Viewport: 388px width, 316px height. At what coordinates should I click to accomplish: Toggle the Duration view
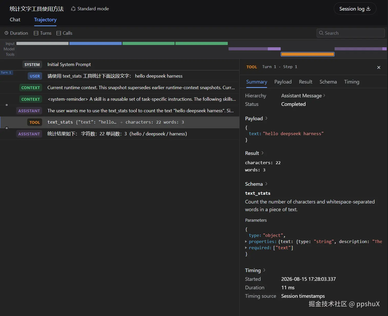(x=16, y=33)
